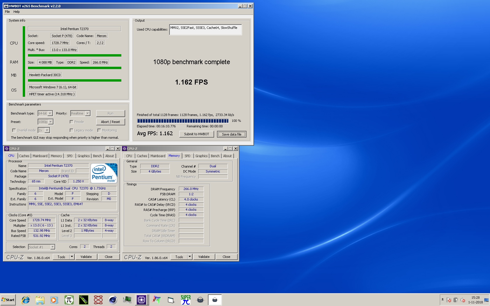Open Bench tab in right CPU-Z window
Screen dimensions: 490x306
point(215,156)
